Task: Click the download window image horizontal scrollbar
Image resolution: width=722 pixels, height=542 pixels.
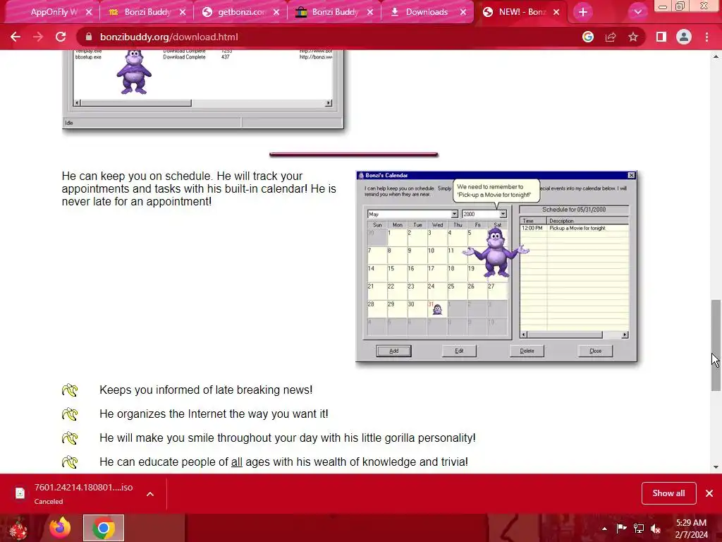Action: pyautogui.click(x=202, y=103)
